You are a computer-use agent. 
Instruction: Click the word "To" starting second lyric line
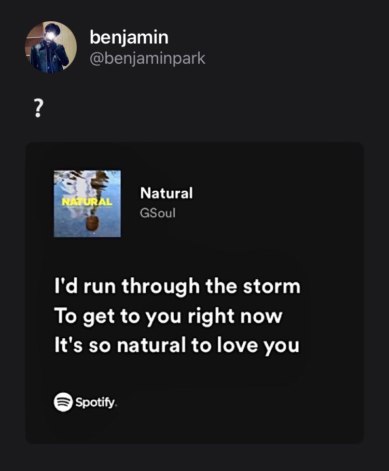65,316
